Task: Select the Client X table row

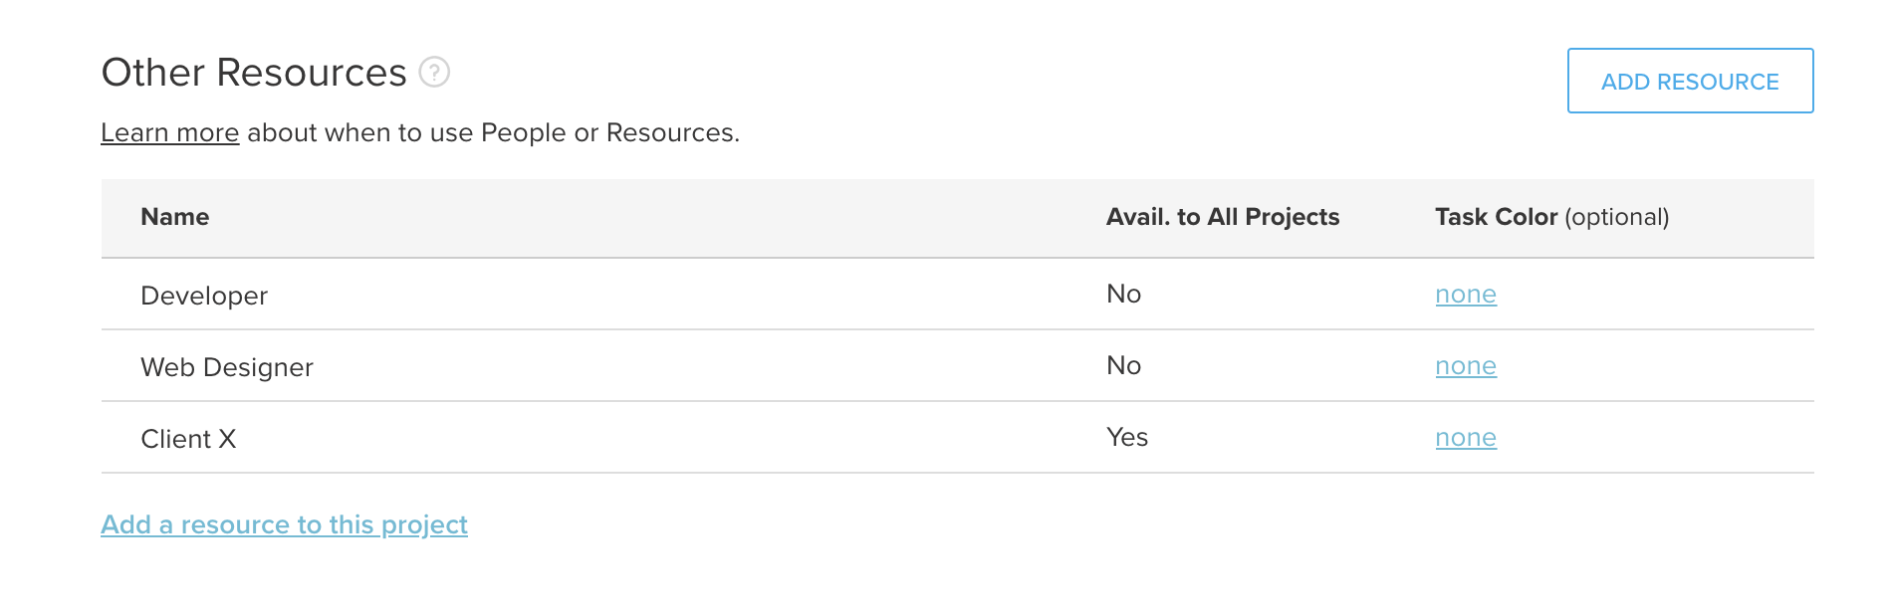Action: click(x=697, y=438)
